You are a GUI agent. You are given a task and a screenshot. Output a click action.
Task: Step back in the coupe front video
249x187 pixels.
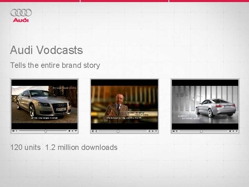[69, 131]
